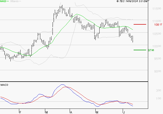
Task: Click the A month axis label
Action: [x=71, y=112]
